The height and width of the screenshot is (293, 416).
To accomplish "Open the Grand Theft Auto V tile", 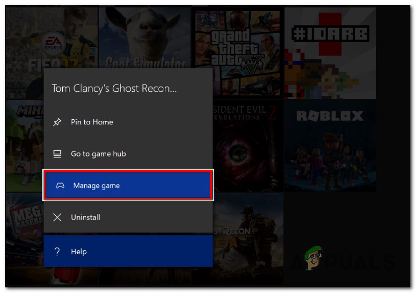I will click(x=238, y=53).
